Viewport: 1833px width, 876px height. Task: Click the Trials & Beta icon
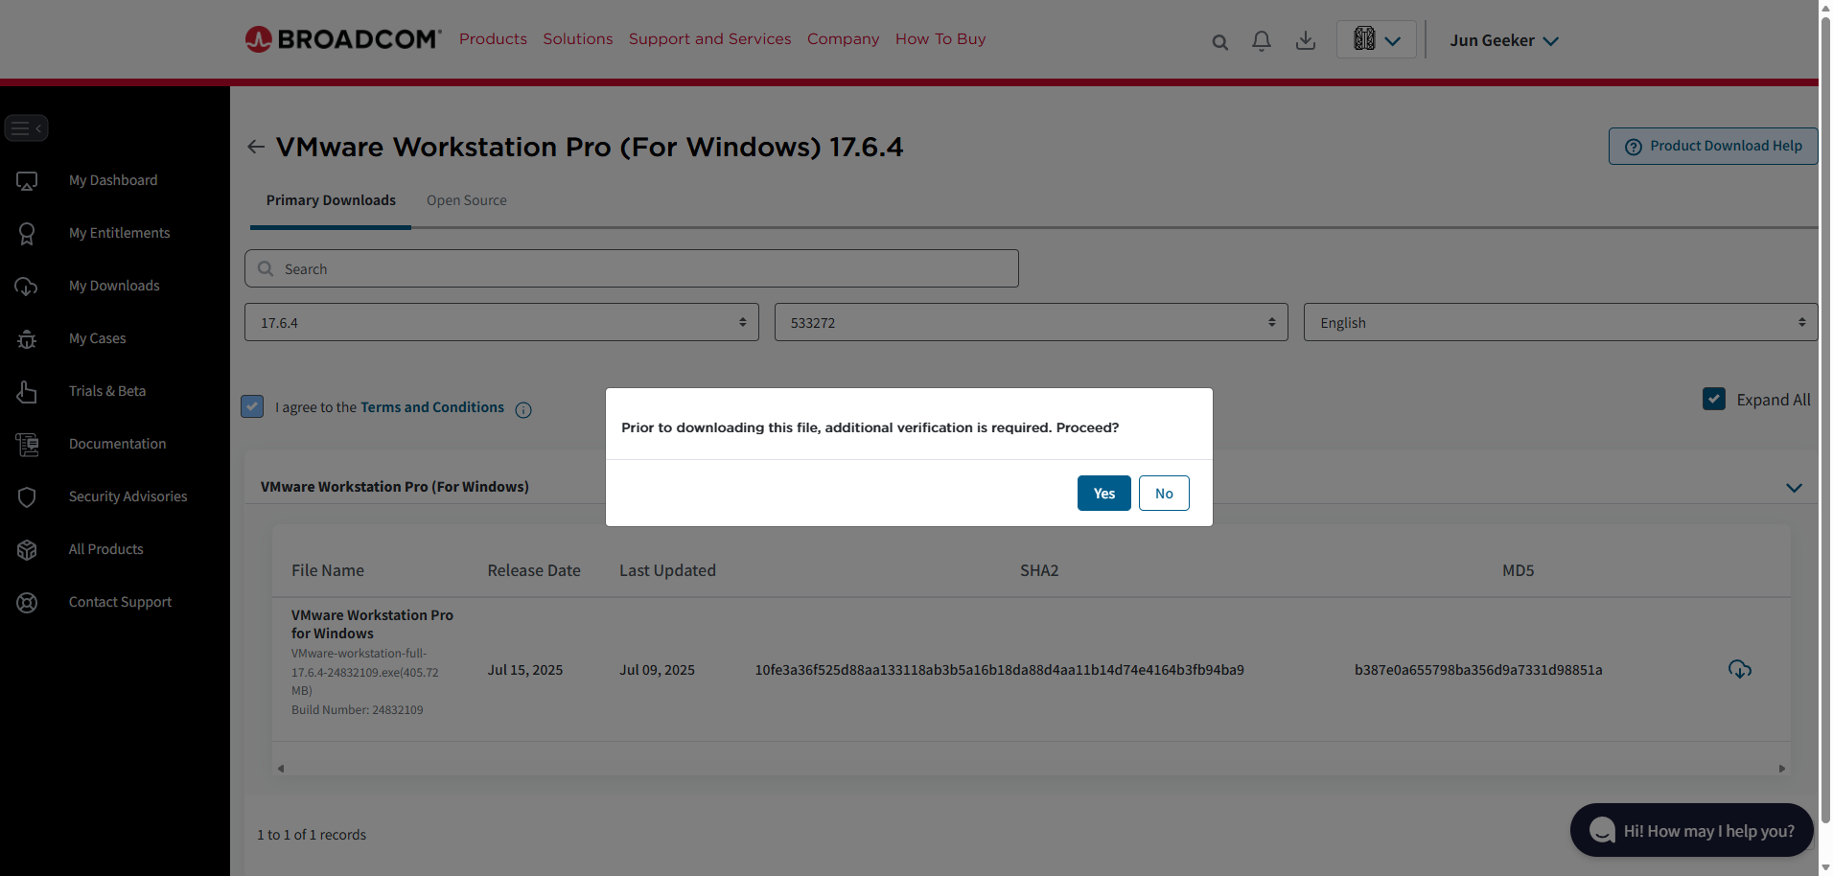click(27, 392)
